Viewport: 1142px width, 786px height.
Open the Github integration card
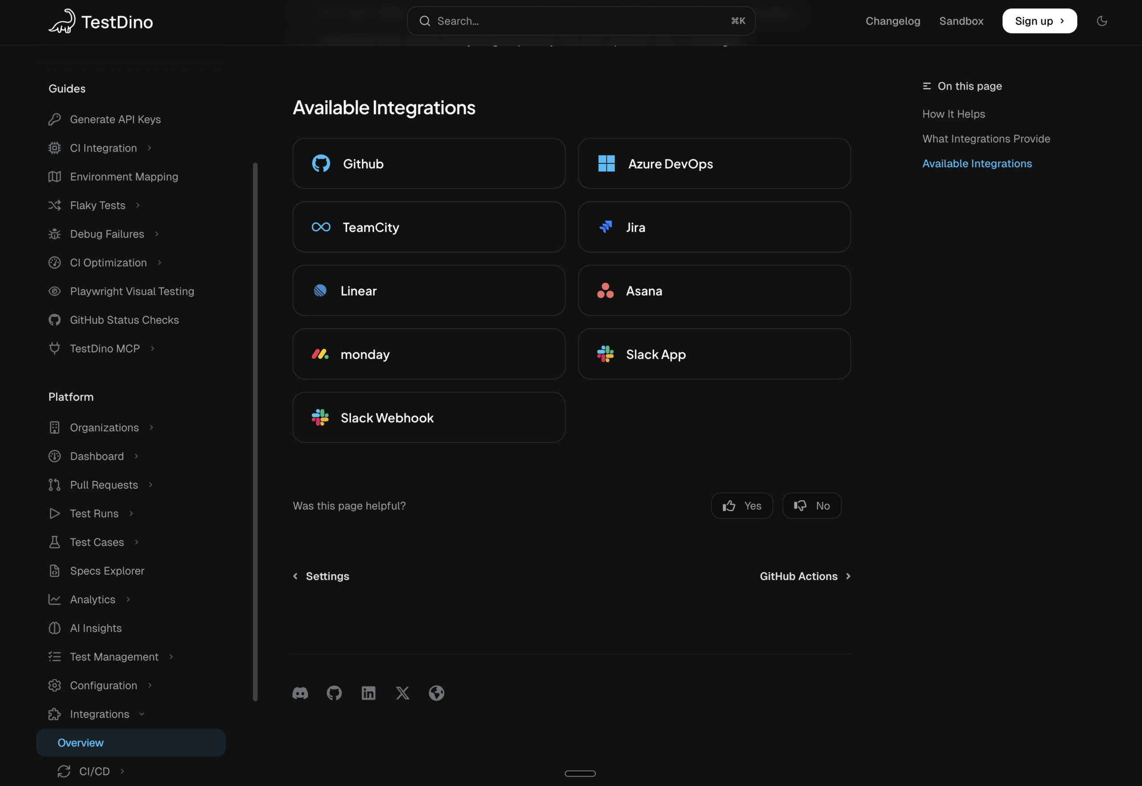(x=428, y=163)
